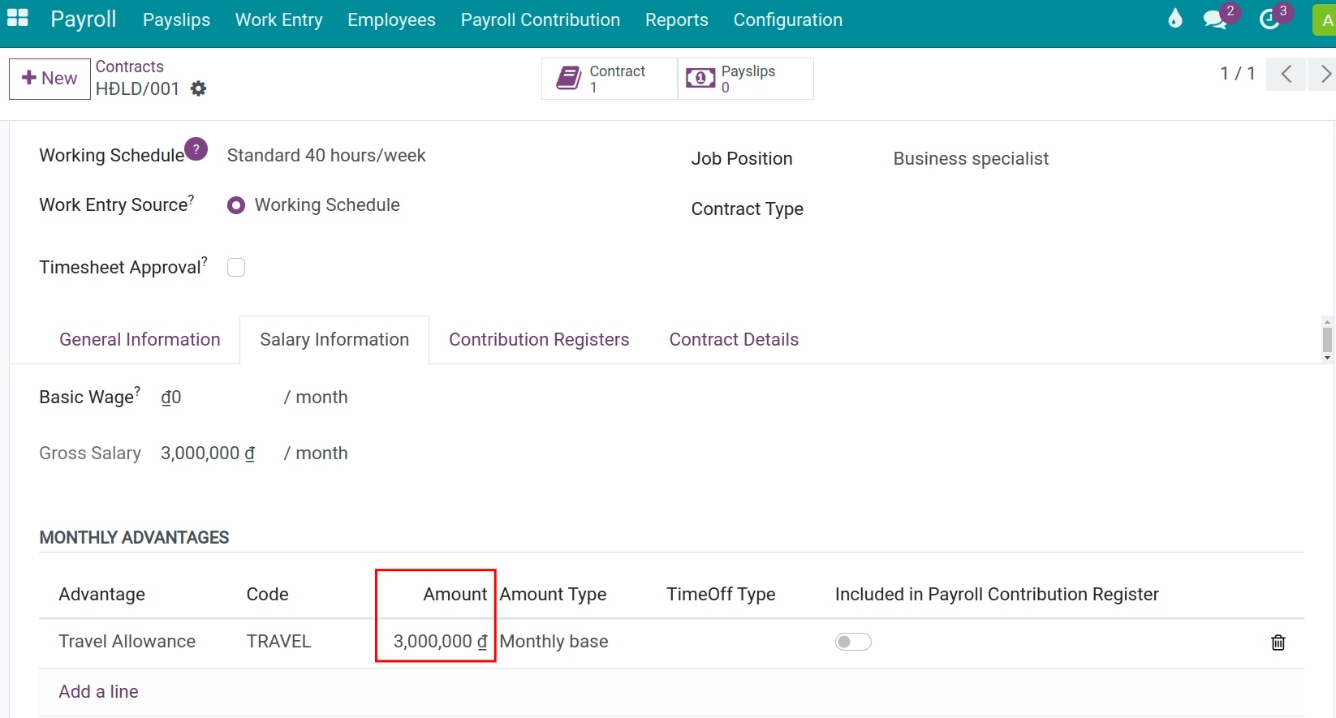Open the activities clock icon

1269,19
